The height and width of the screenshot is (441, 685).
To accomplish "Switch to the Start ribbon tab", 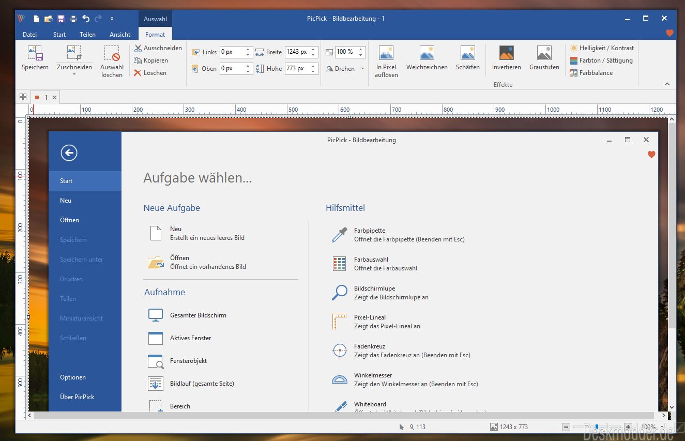I will pyautogui.click(x=59, y=35).
